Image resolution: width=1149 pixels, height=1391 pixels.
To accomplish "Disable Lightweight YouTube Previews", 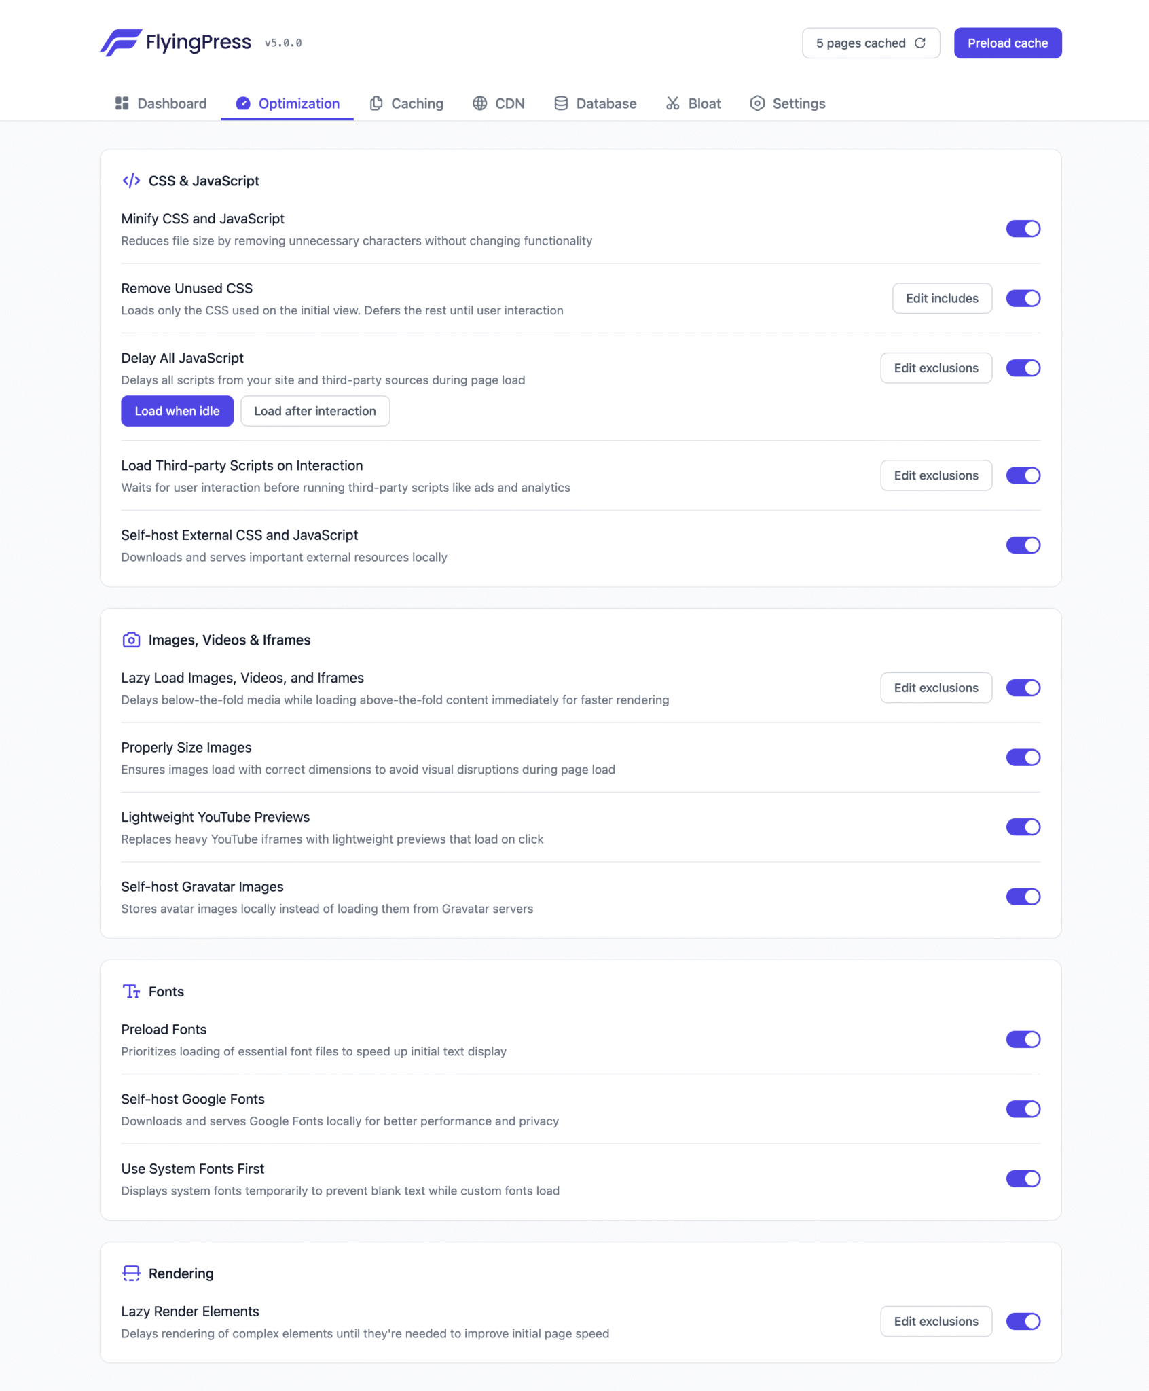I will (1023, 827).
